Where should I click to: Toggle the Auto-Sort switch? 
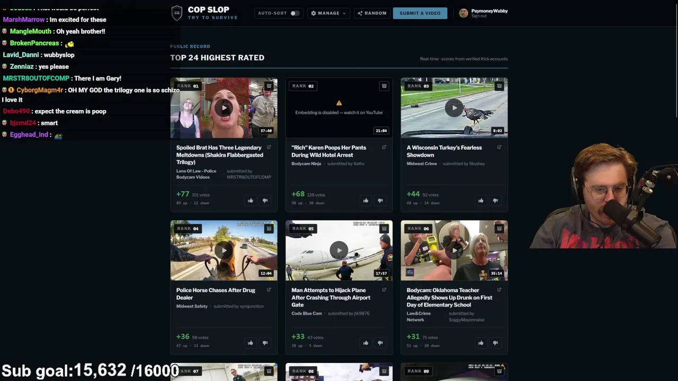pyautogui.click(x=295, y=13)
